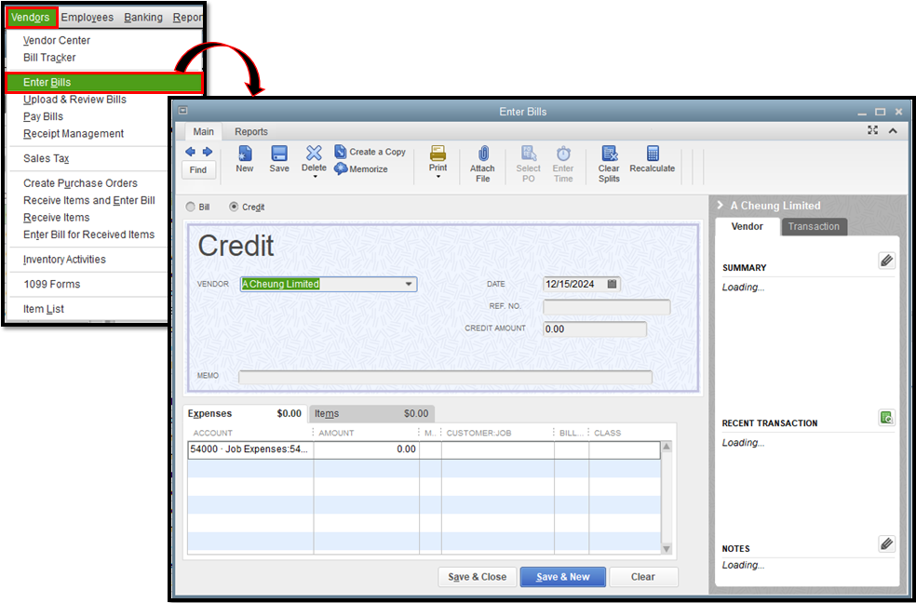Click the Enter Bills window menu icon
916x603 pixels.
click(x=183, y=111)
